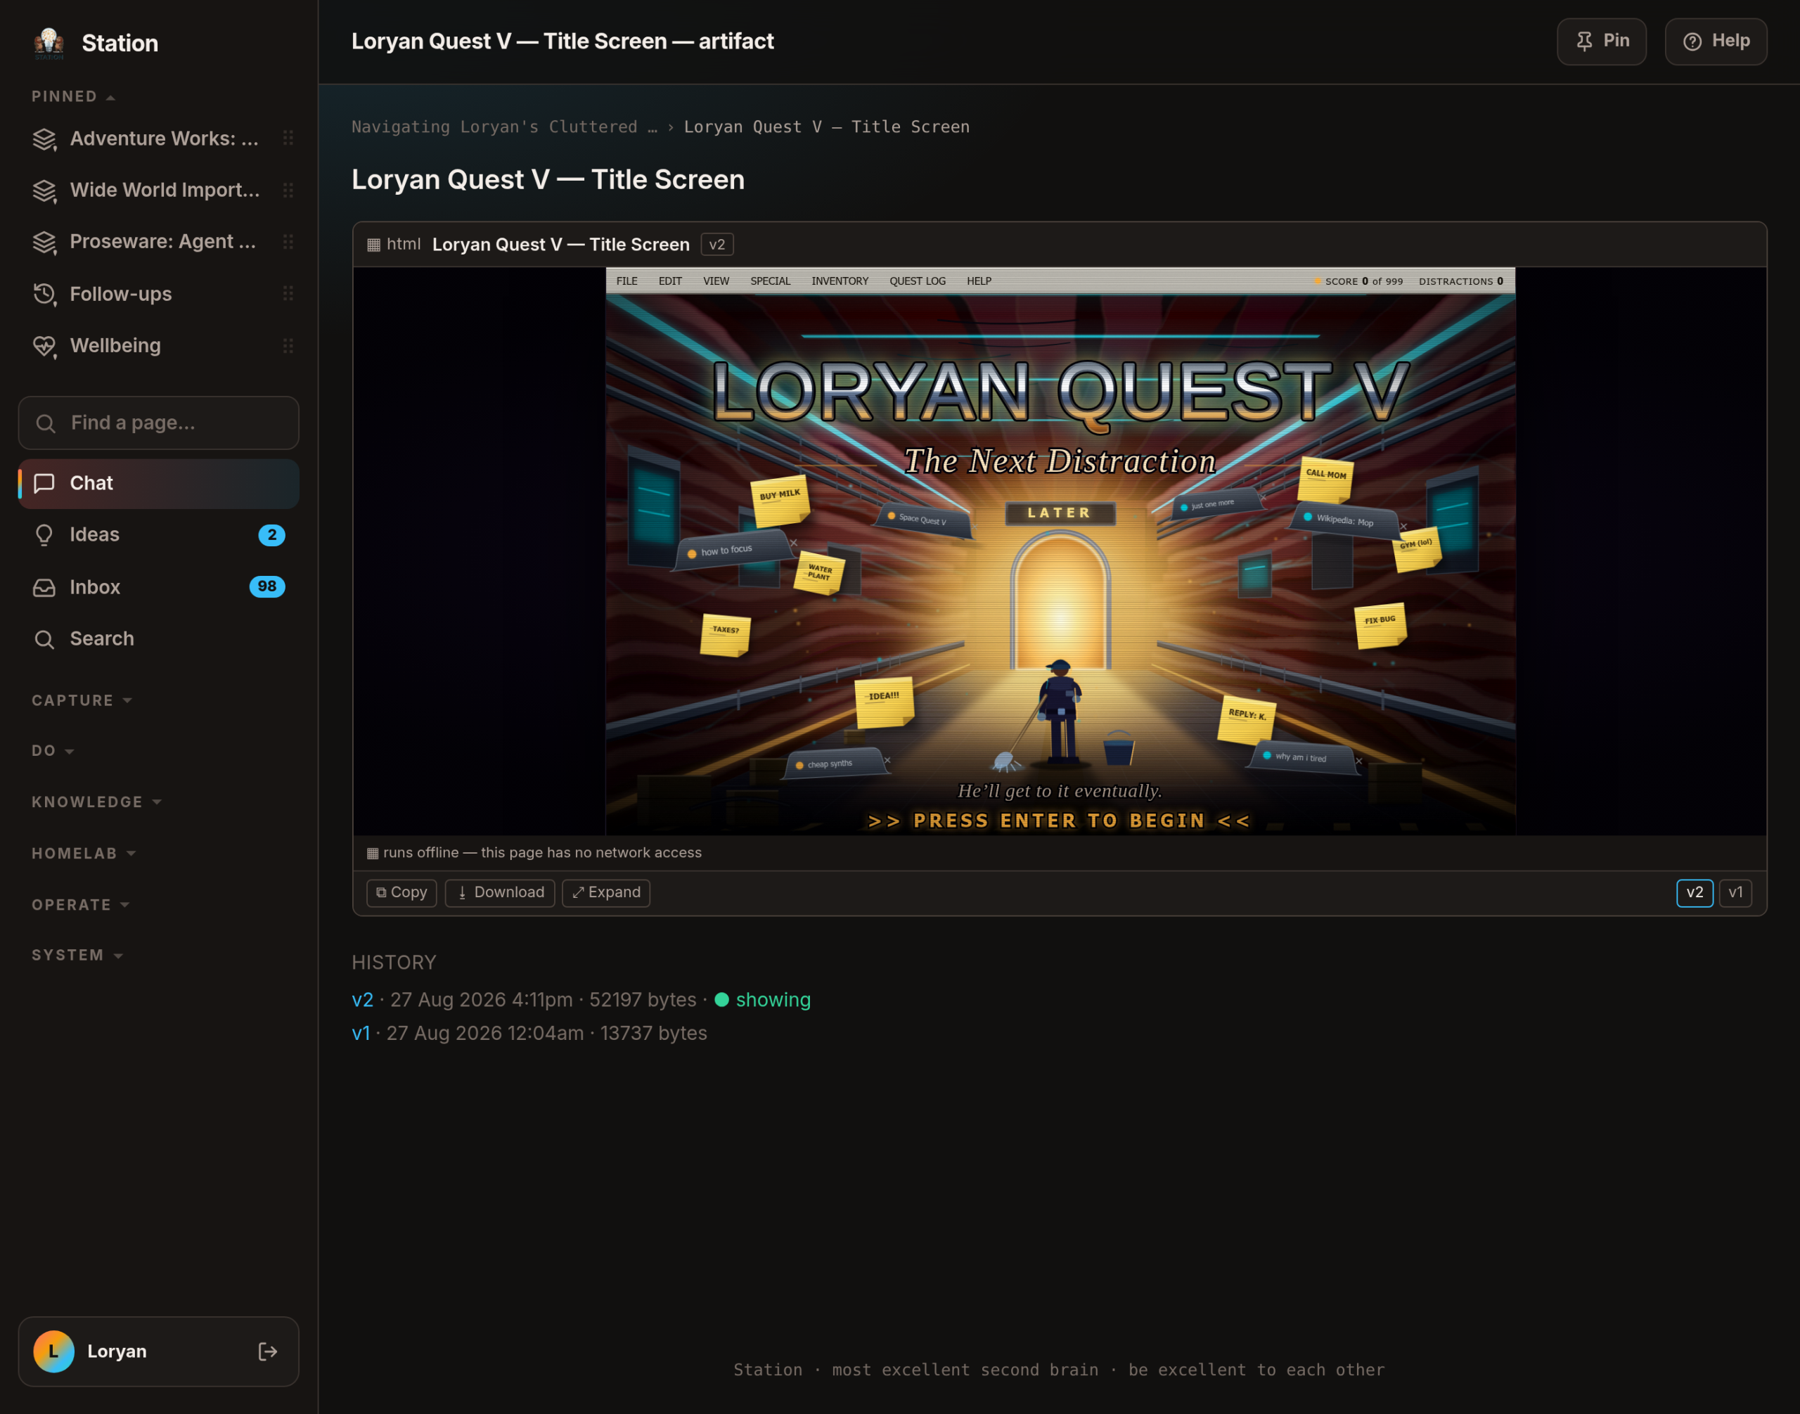
Task: Expand the KNOWLEDGE section
Action: [x=96, y=802]
